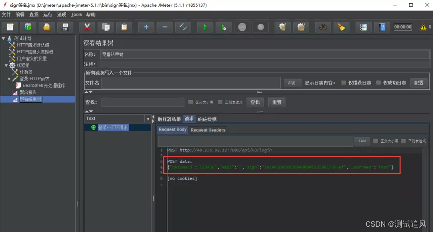Click the warning triangle log icon

coord(423,27)
